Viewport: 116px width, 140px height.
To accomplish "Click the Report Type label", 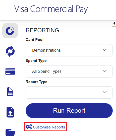I will click(x=36, y=82).
